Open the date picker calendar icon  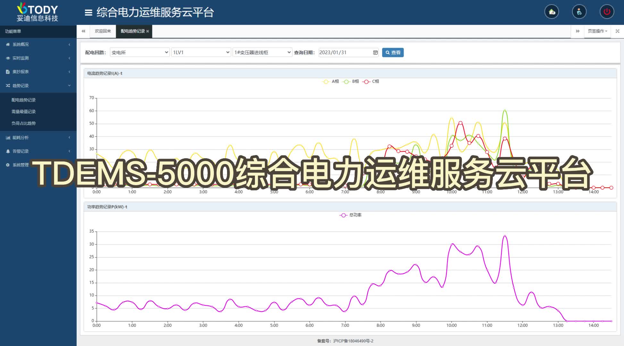pyautogui.click(x=375, y=53)
